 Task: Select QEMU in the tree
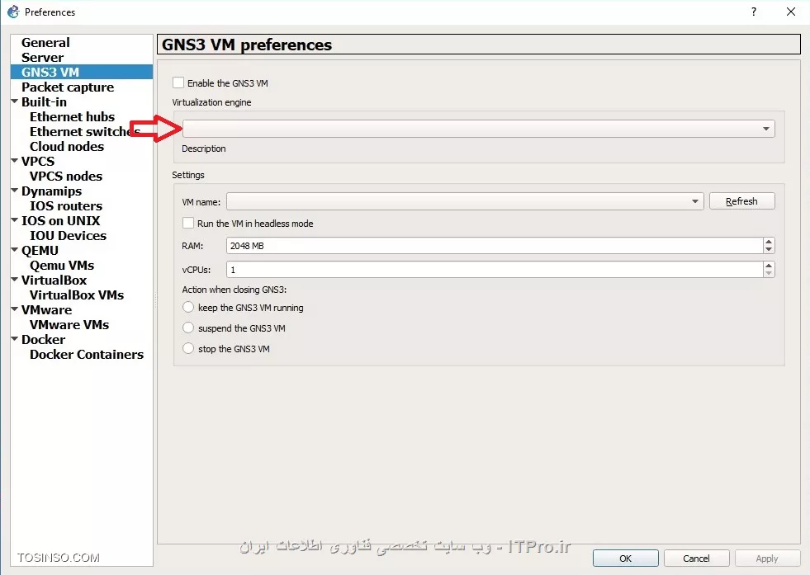coord(40,250)
